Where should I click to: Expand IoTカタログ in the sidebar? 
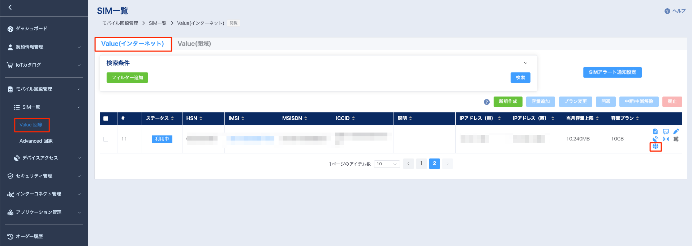(44, 65)
